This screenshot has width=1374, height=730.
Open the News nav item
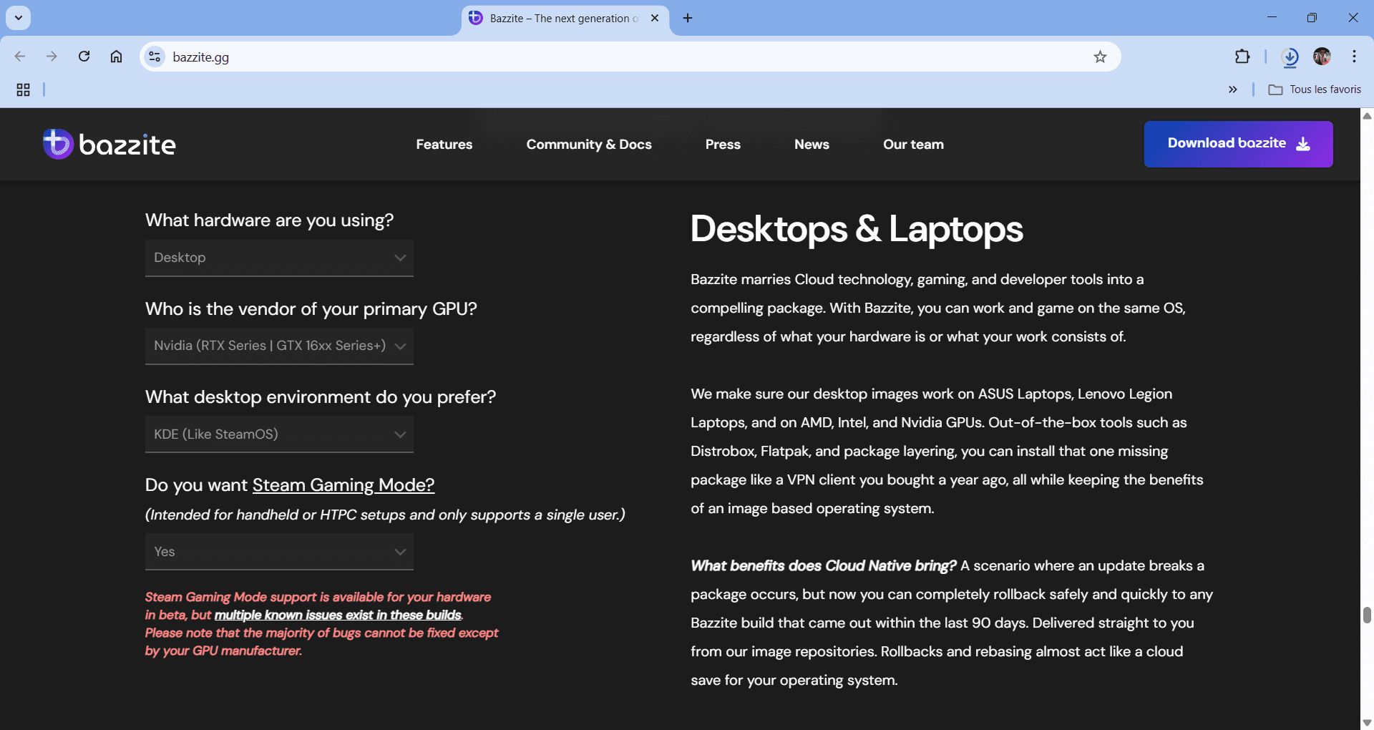pyautogui.click(x=812, y=145)
